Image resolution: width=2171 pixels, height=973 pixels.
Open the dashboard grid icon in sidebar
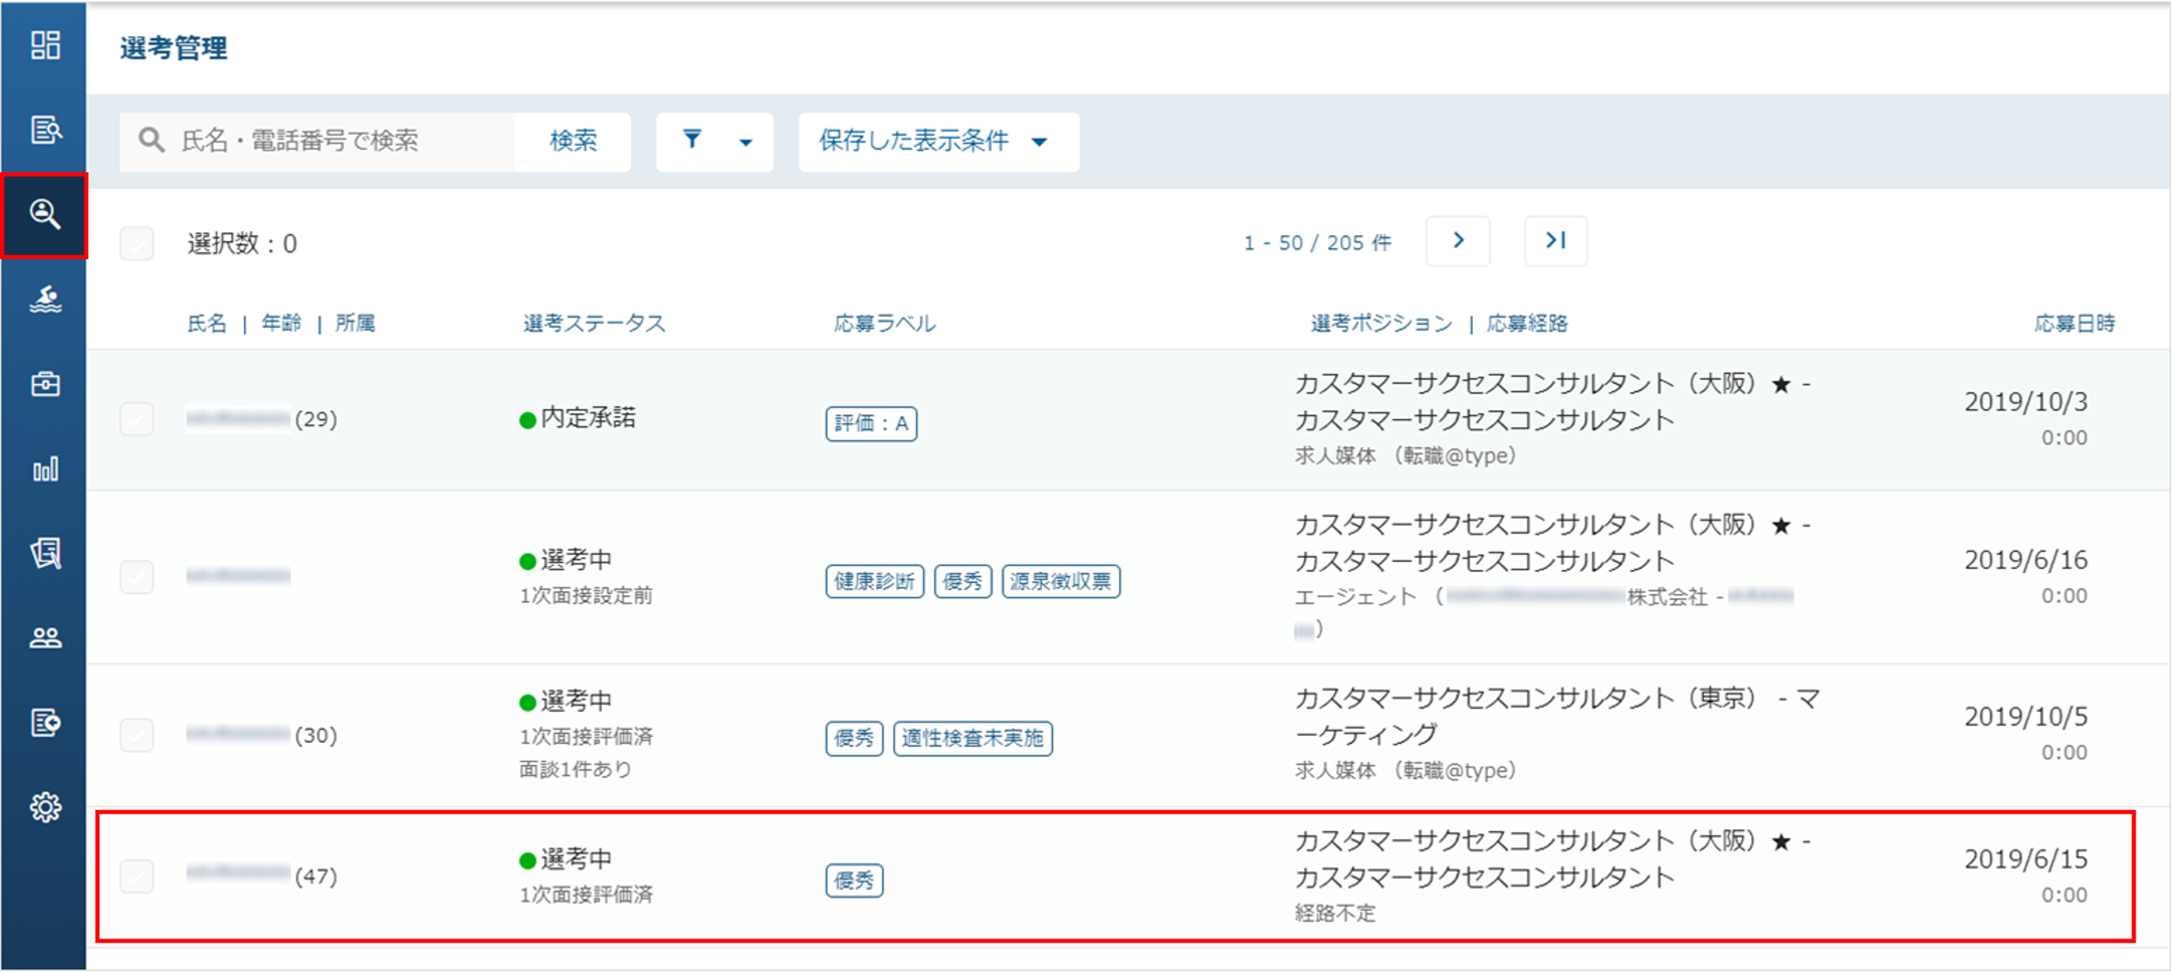coord(45,45)
